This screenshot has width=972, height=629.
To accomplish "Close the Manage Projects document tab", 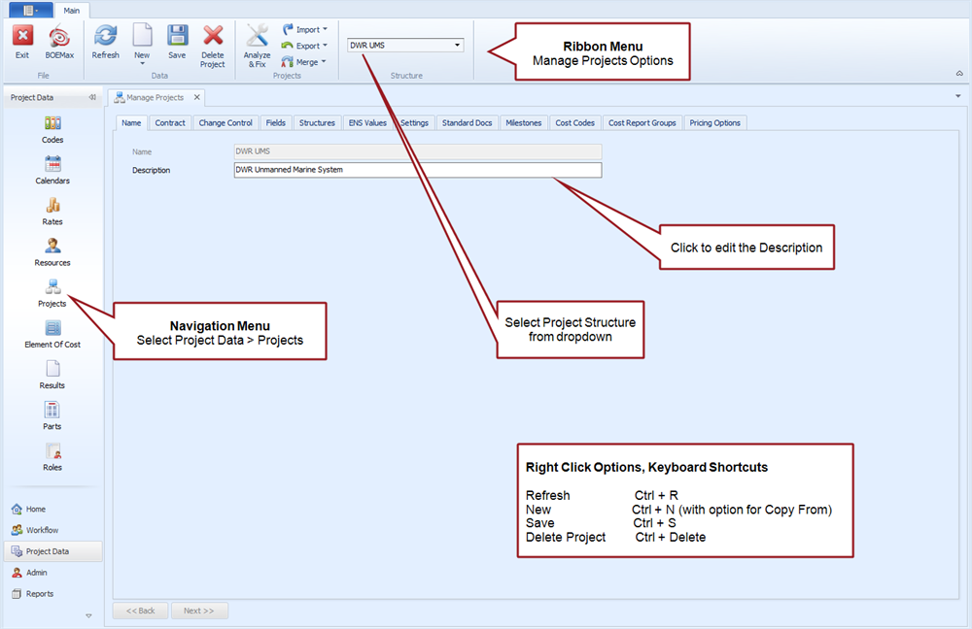I will point(195,97).
